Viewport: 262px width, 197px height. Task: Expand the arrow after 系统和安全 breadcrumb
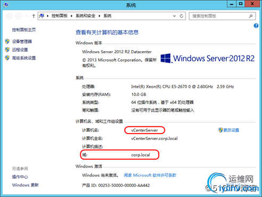click(x=99, y=16)
